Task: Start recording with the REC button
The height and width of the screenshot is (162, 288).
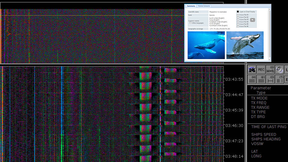Action: pyautogui.click(x=261, y=70)
